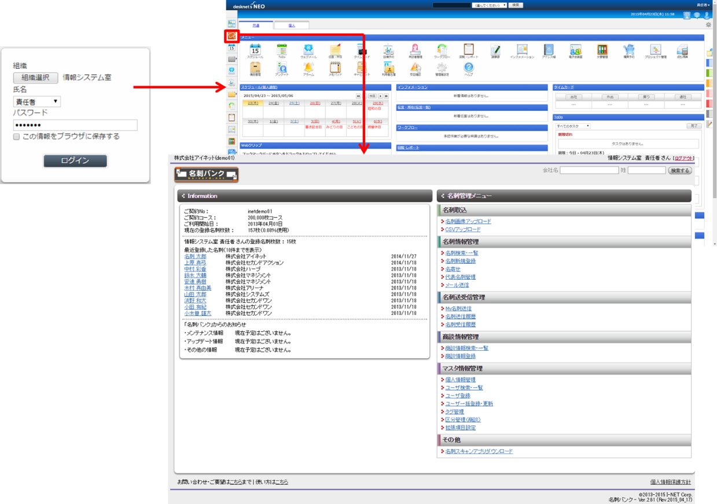Viewport: 717px width, 504px height.
Task: Open the アドレス帳 menu icon
Action: pyautogui.click(x=549, y=50)
